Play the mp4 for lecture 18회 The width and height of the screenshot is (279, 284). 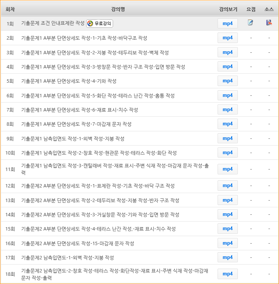point(227,274)
